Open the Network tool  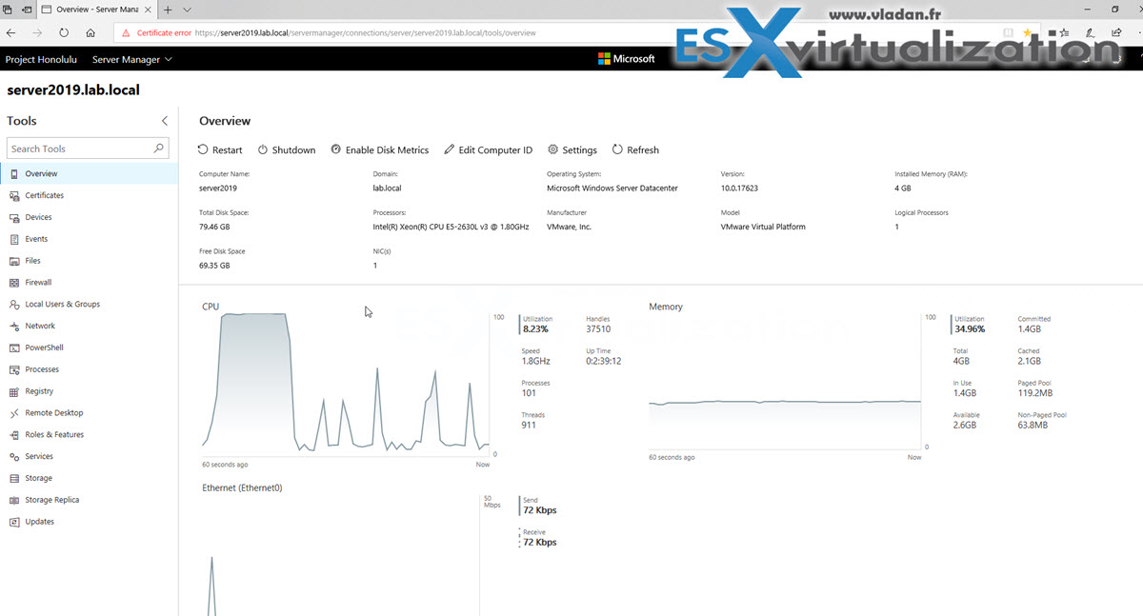[89, 326]
